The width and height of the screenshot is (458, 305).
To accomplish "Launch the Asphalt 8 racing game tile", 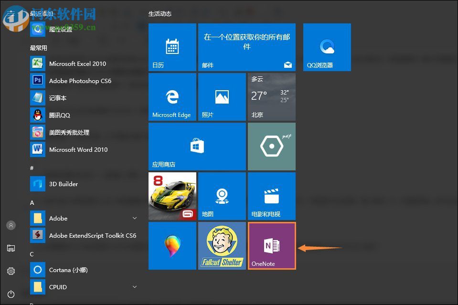I will pos(172,196).
